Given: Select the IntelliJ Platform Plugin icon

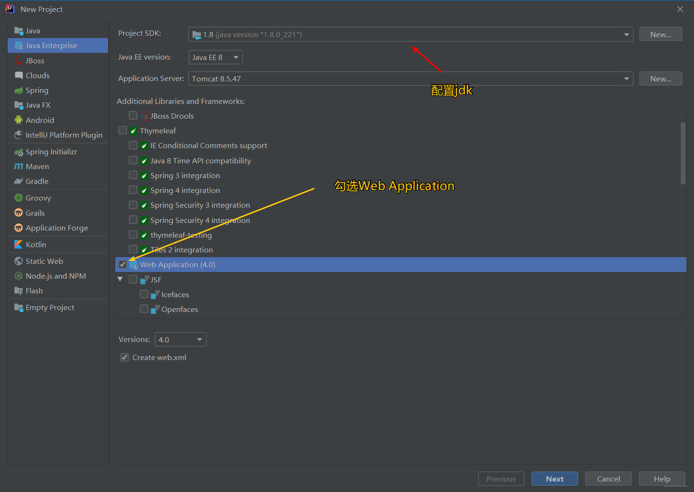Looking at the screenshot, I should tap(19, 135).
